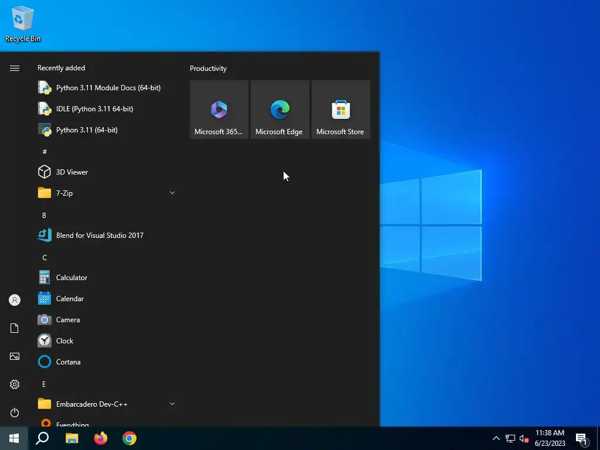Open the Microsoft 365 tile
The height and width of the screenshot is (450, 600).
tap(219, 110)
